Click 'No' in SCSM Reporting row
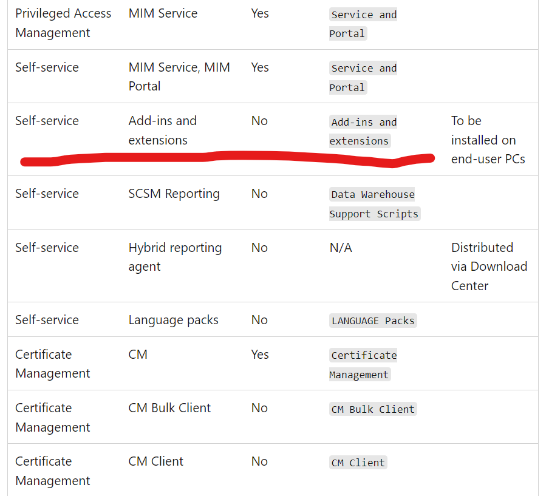 pos(259,194)
